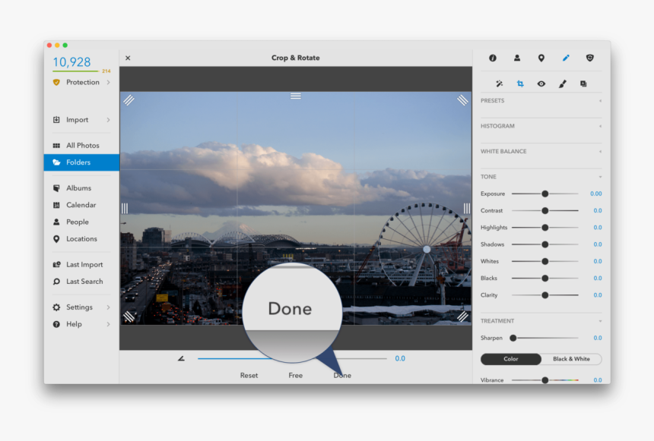Open the location pin panel
This screenshot has height=441, width=654.
[541, 58]
